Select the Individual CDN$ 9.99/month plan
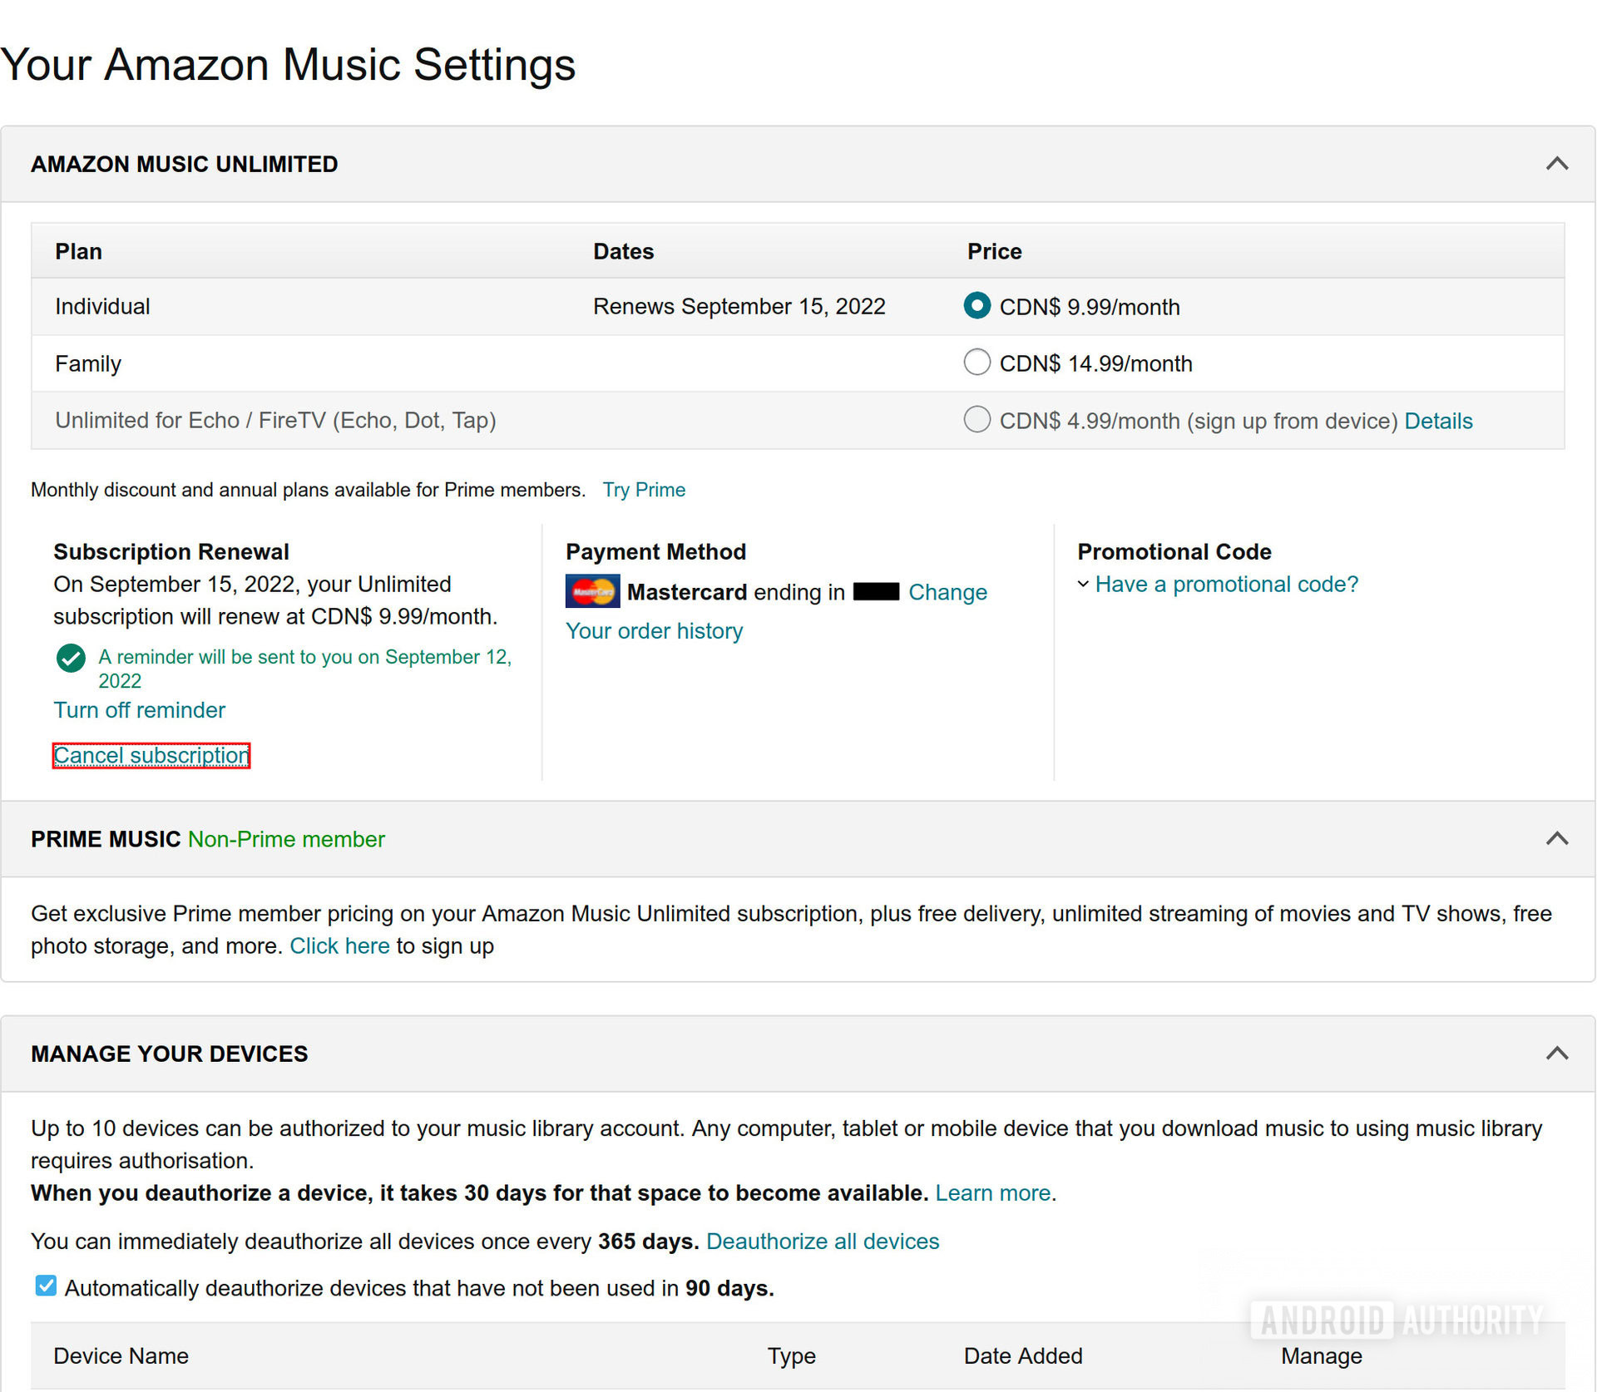This screenshot has width=1597, height=1392. point(976,306)
